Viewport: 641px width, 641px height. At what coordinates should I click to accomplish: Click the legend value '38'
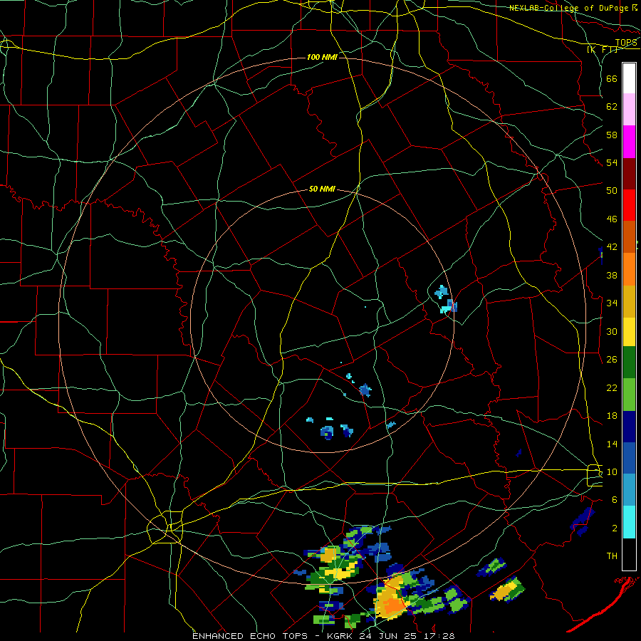(x=612, y=275)
